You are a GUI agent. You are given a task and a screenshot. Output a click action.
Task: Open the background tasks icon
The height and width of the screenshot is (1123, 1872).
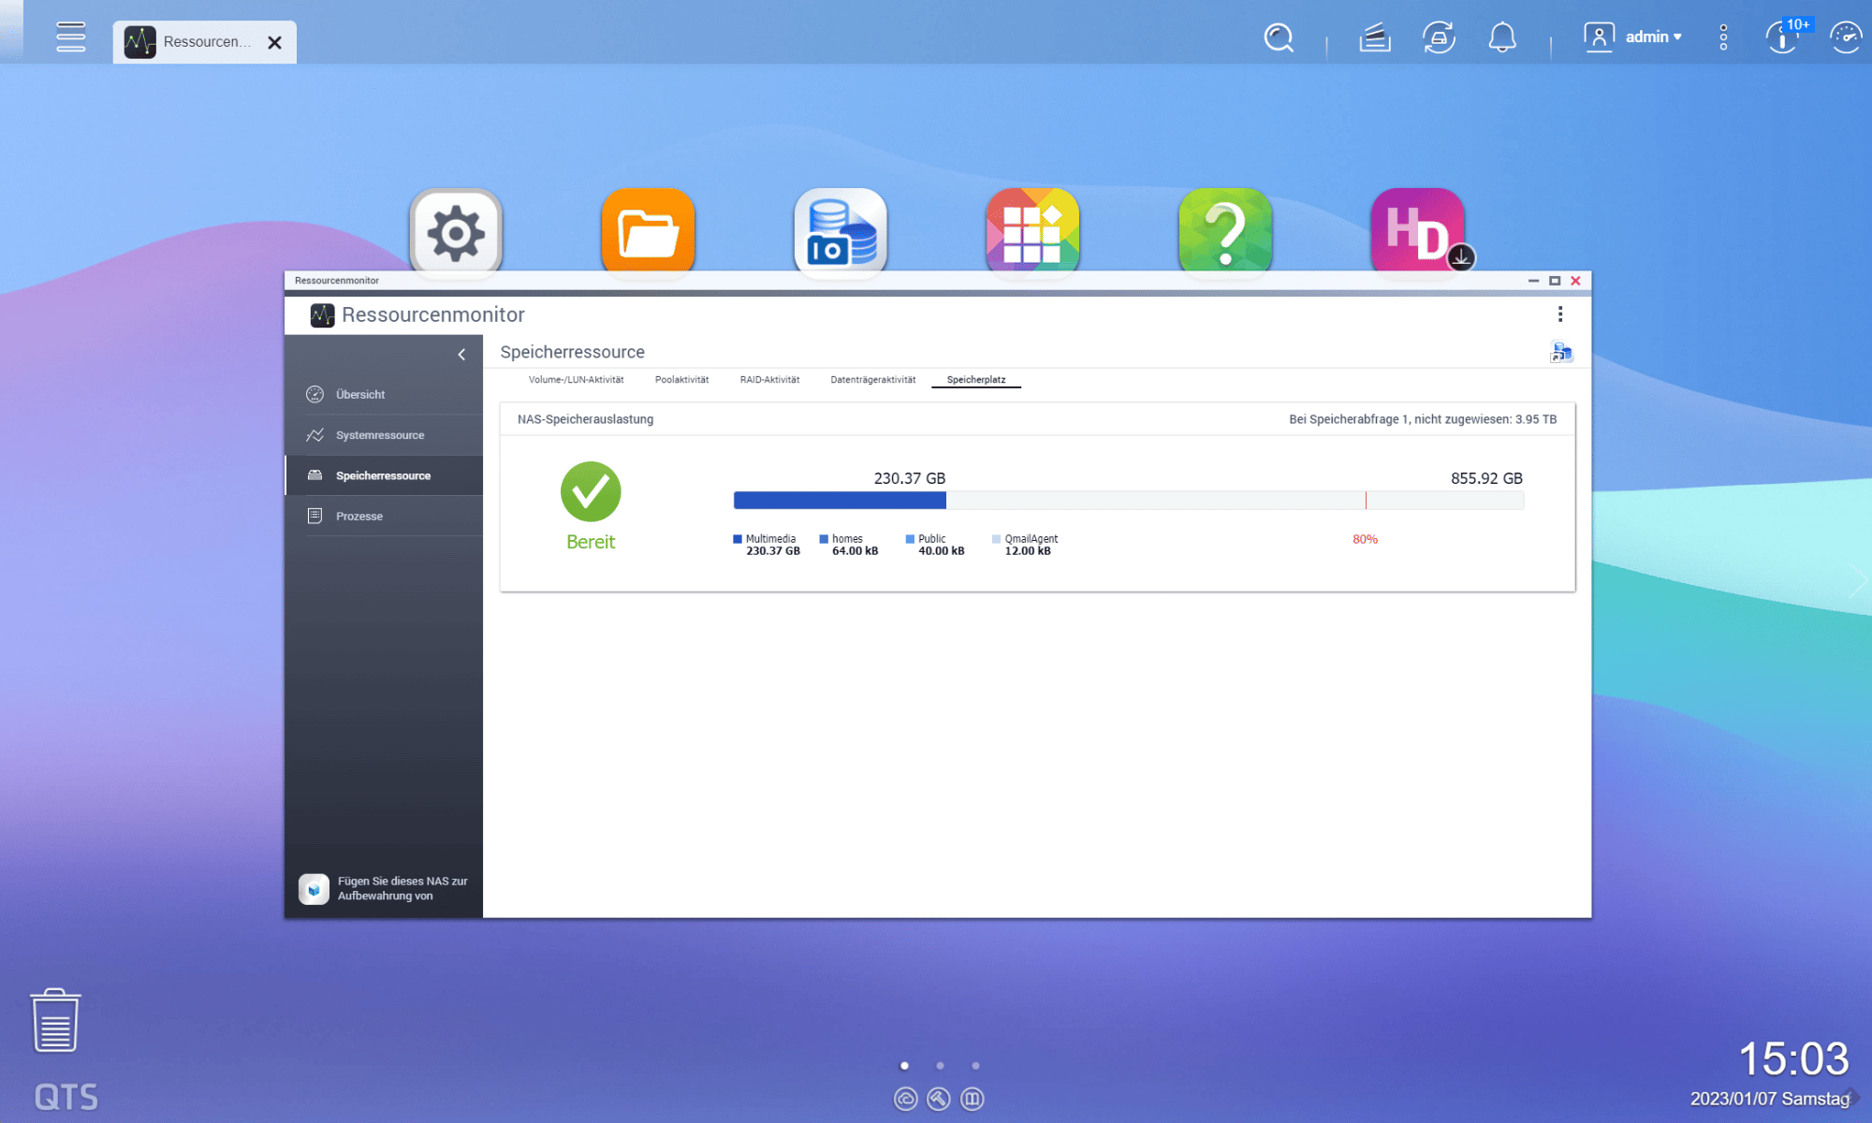(1374, 38)
